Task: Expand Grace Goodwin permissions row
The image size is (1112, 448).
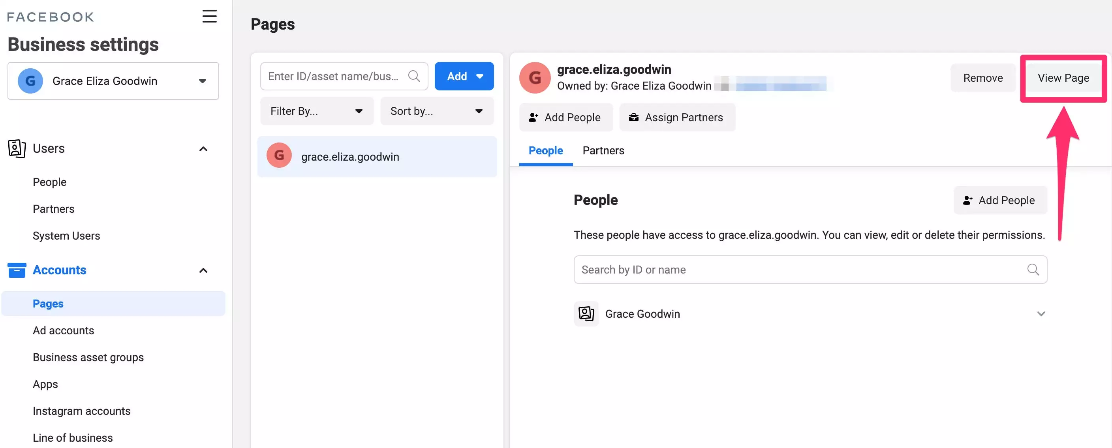Action: pyautogui.click(x=1041, y=314)
